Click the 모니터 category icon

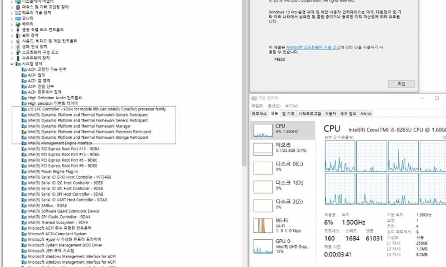[x=18, y=18]
